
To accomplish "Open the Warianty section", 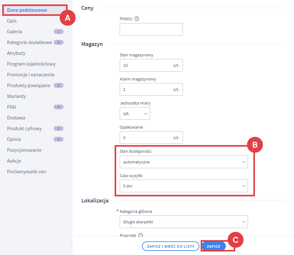I will point(17,96).
